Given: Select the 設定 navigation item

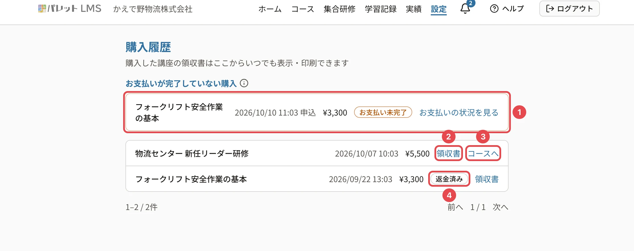Looking at the screenshot, I should click(439, 9).
